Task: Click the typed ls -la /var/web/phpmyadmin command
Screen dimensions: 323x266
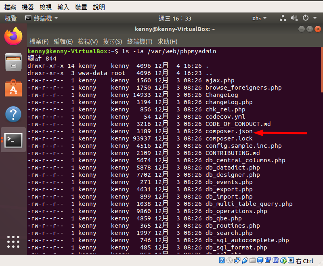Action: coord(169,51)
